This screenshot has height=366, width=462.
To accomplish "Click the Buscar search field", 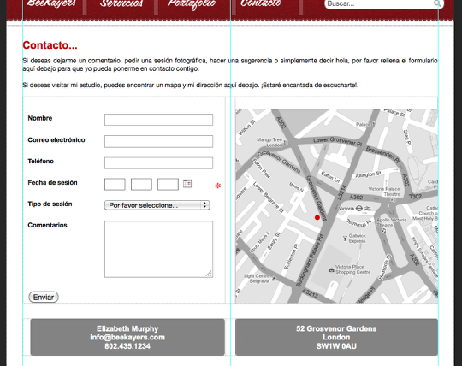I will click(x=380, y=3).
